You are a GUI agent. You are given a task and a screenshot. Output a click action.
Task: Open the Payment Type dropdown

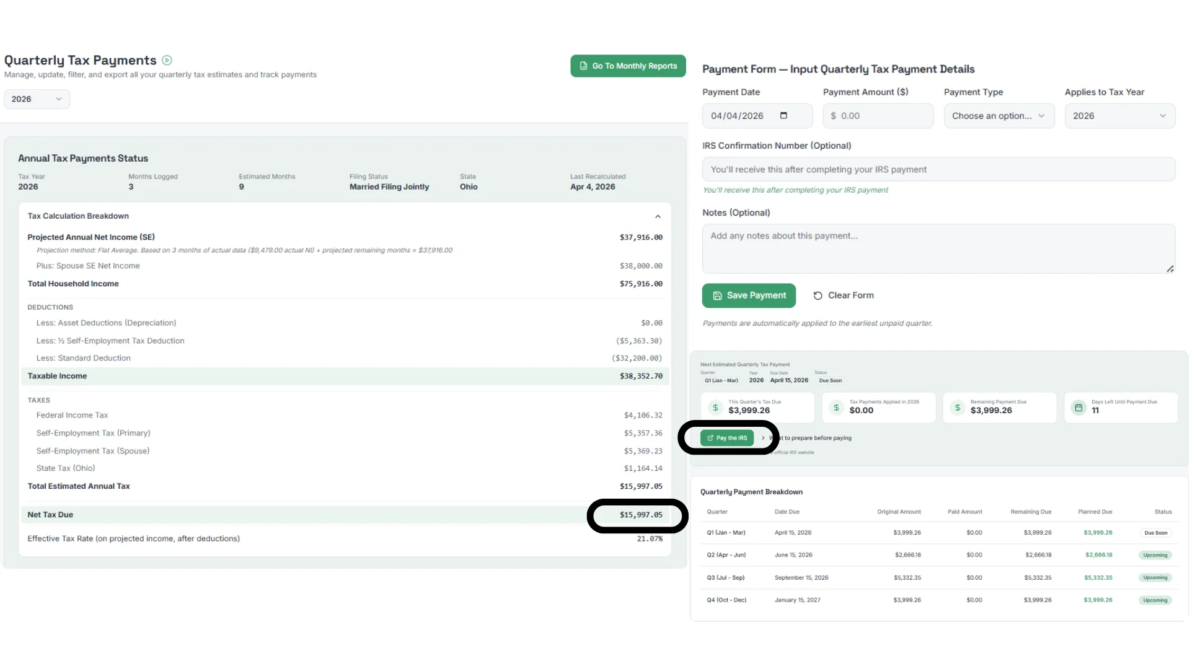click(998, 116)
